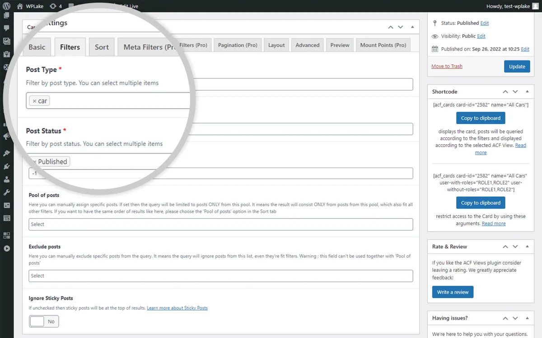Open the updates indicator showing 4
Viewport: 542px width, 338px height.
pos(56,6)
